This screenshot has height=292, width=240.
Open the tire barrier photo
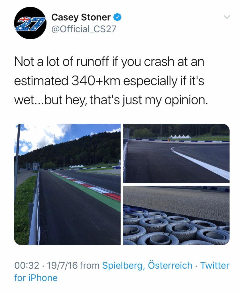pyautogui.click(x=176, y=215)
